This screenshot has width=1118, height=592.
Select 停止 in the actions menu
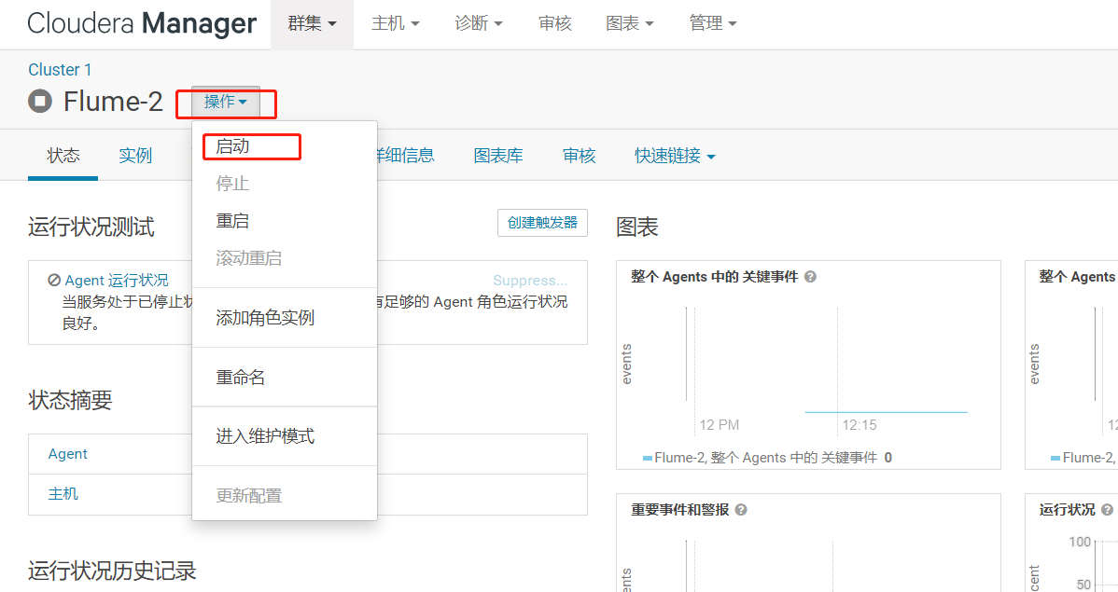284,183
